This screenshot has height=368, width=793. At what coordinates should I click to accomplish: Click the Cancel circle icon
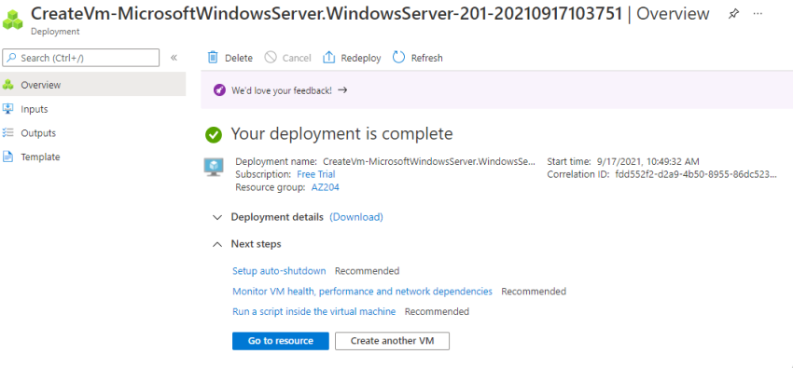pyautogui.click(x=271, y=58)
